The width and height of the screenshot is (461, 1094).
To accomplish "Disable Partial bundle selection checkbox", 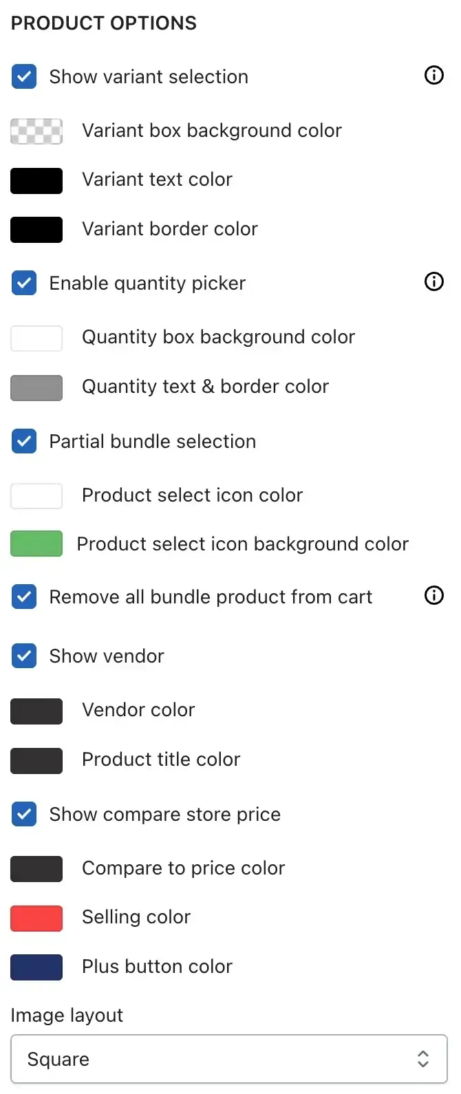I will coord(24,441).
